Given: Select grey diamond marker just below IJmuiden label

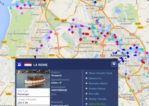Looking at the screenshot, I should [22, 13].
